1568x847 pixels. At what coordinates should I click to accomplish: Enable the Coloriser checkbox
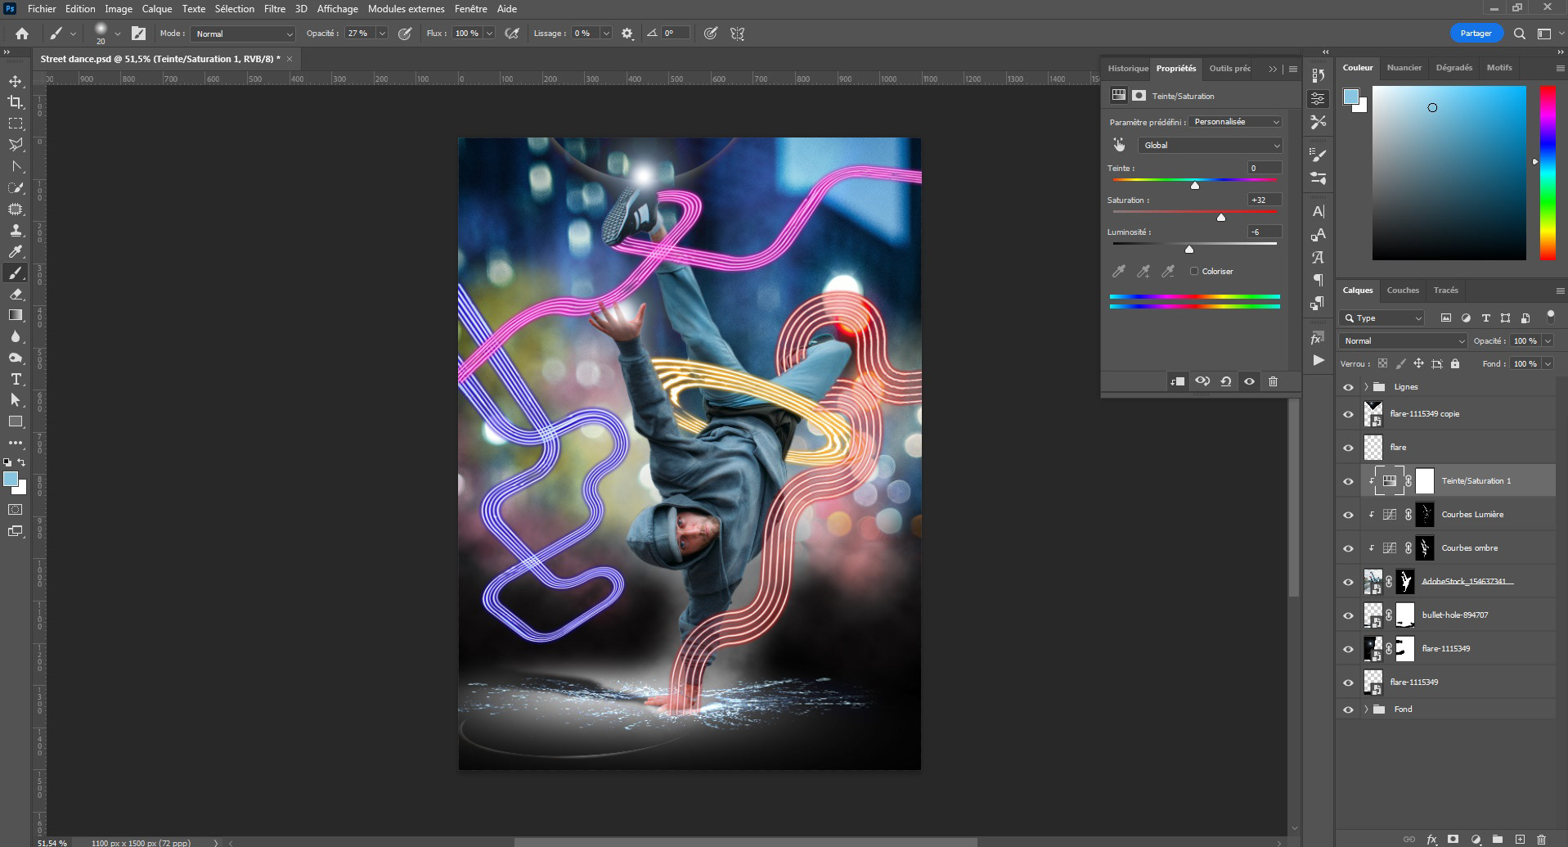(1194, 272)
